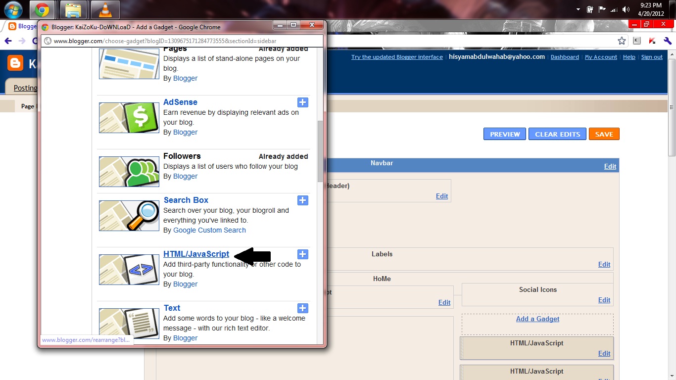The width and height of the screenshot is (676, 380).
Task: Open the My Account link
Action: pyautogui.click(x=601, y=57)
